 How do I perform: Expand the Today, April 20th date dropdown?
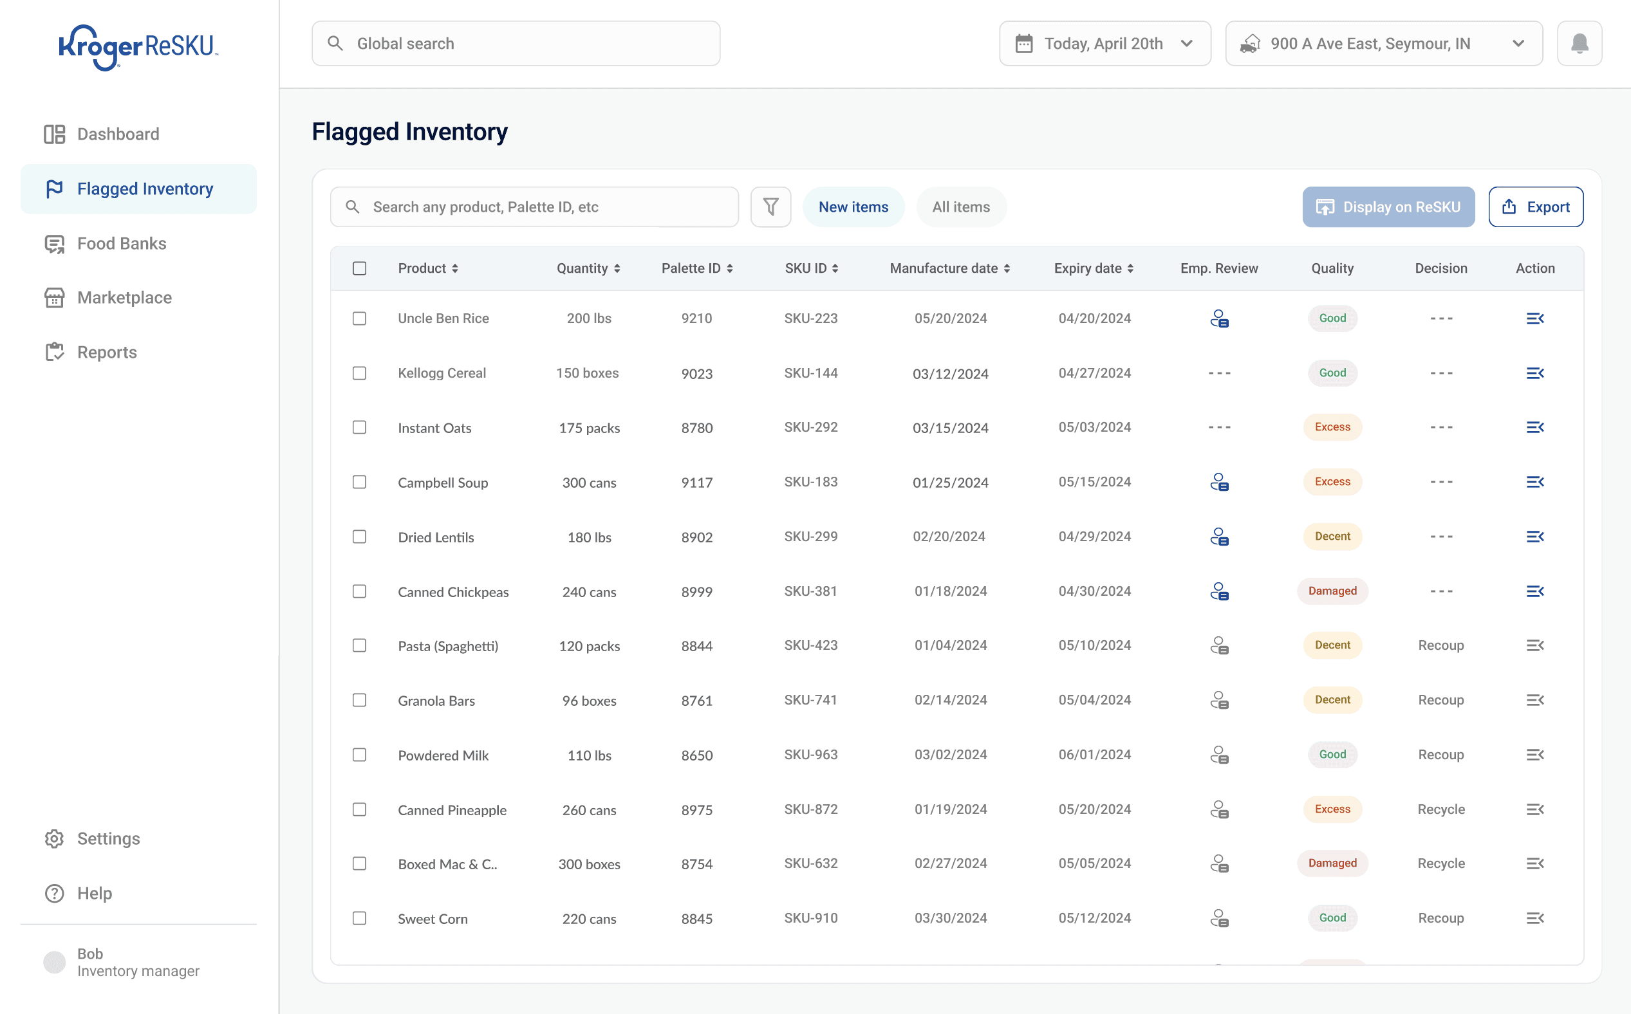tap(1104, 44)
